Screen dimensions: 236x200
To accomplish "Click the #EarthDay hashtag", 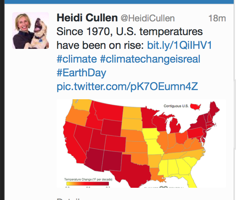I will (x=81, y=73).
